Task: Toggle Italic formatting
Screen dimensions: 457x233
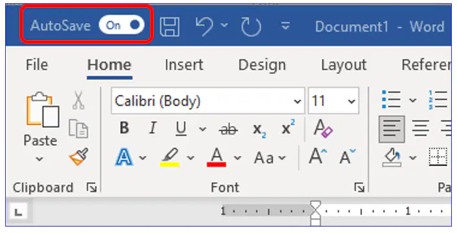Action: (x=153, y=127)
